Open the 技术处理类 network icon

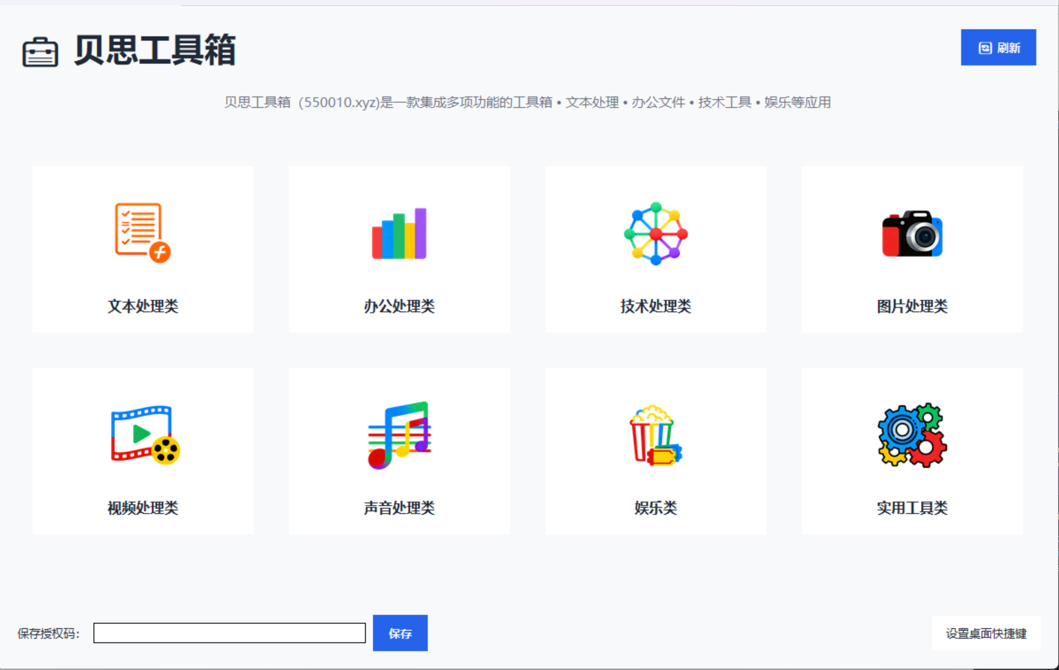(654, 234)
